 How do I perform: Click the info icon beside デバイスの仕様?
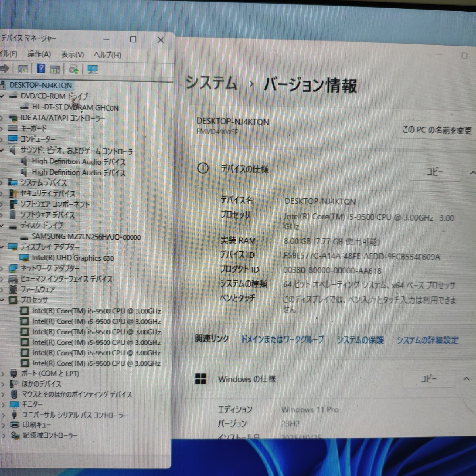pyautogui.click(x=203, y=169)
